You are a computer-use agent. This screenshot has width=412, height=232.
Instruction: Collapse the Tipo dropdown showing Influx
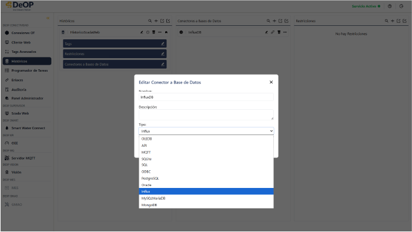[206, 131]
